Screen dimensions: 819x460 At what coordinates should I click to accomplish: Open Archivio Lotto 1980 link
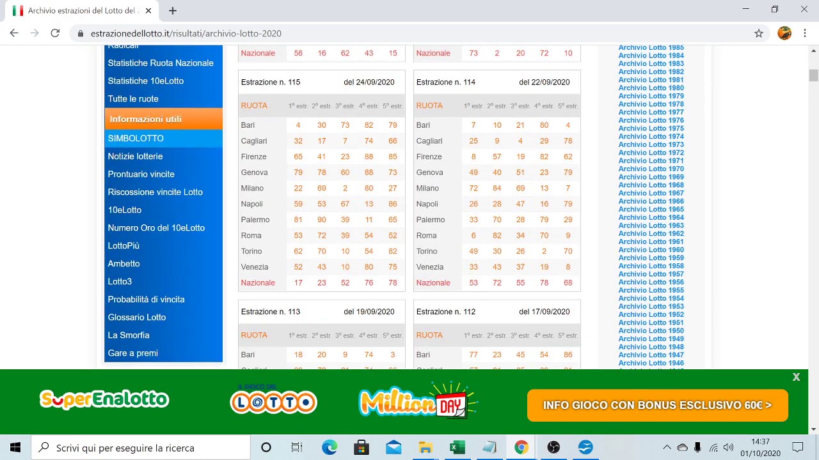tap(651, 88)
